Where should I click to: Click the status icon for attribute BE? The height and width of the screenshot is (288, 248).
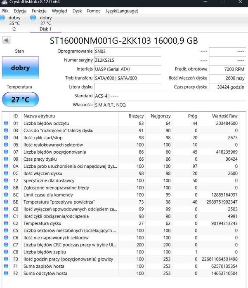(x=6, y=201)
